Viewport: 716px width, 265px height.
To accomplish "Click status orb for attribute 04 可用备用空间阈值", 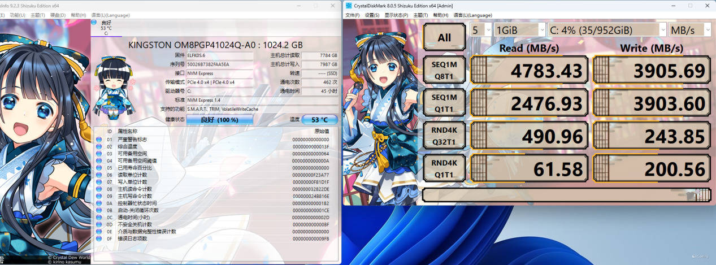I will (98, 160).
